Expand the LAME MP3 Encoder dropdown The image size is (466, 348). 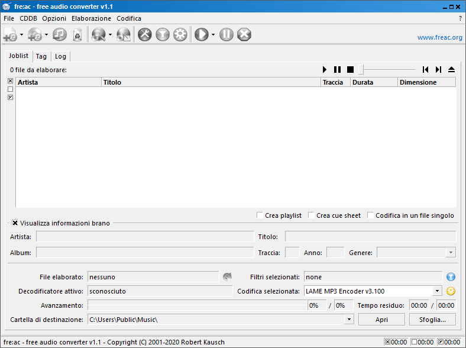click(437, 291)
